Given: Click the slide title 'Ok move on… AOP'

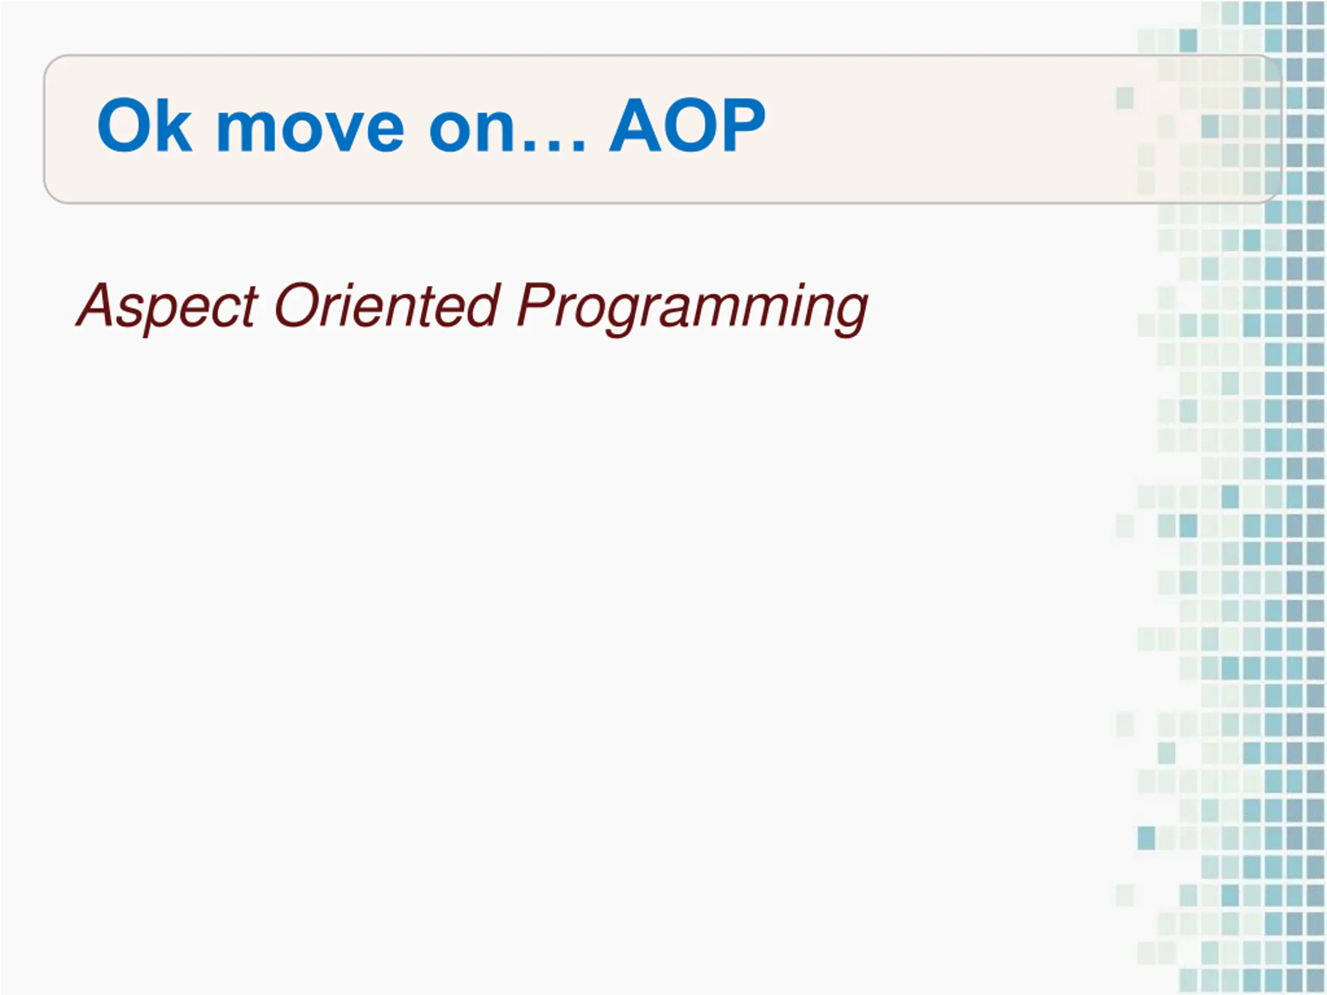Looking at the screenshot, I should 431,125.
